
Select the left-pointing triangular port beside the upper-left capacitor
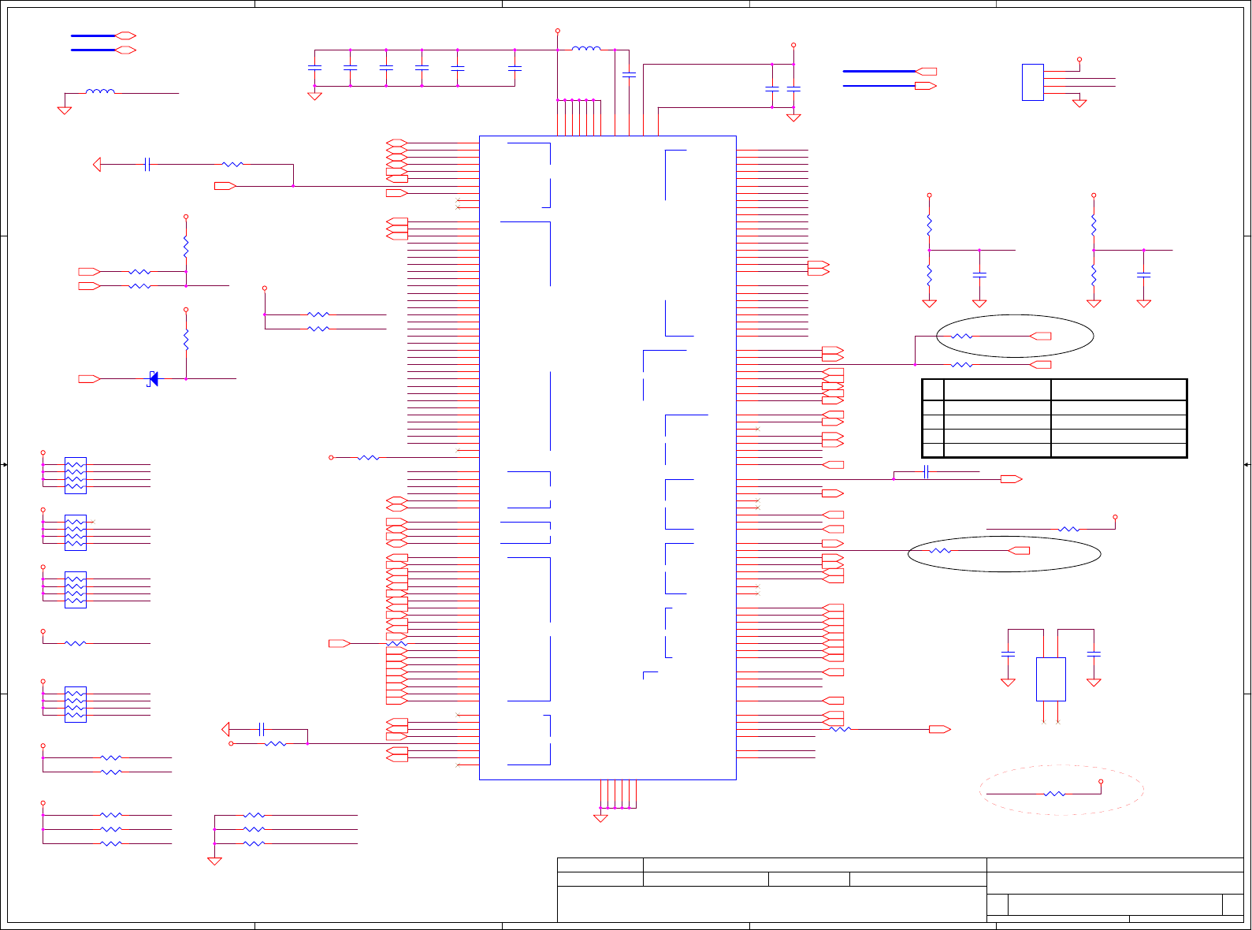[97, 165]
